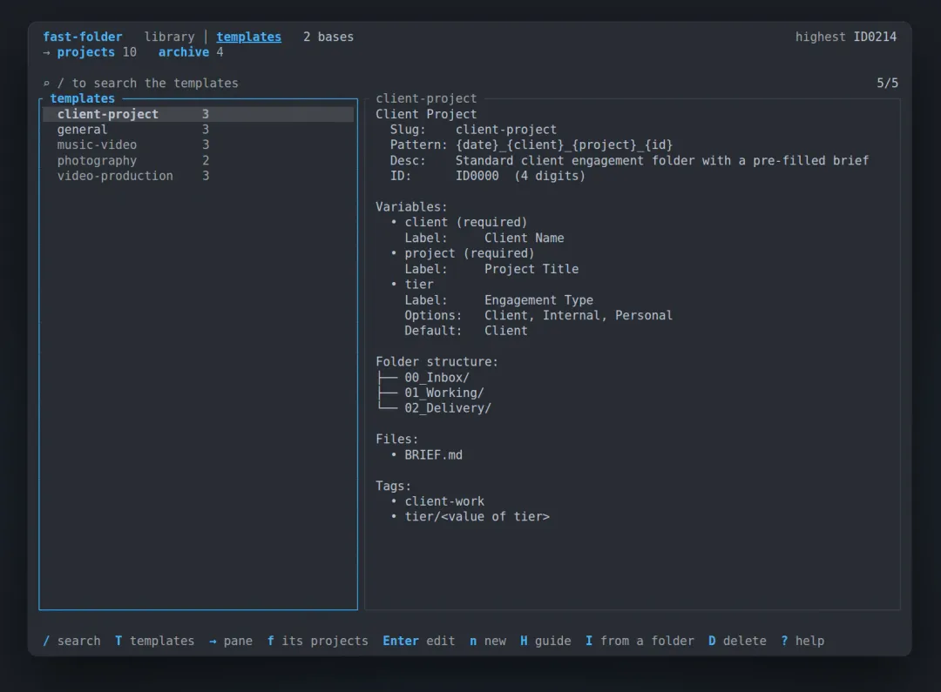Click the 'T templates' footer shortcut
Screen dimensions: 941x692
[x=155, y=641]
